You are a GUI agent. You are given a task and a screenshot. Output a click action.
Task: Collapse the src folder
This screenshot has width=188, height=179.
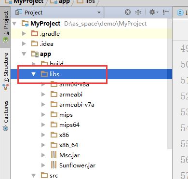[33, 176]
